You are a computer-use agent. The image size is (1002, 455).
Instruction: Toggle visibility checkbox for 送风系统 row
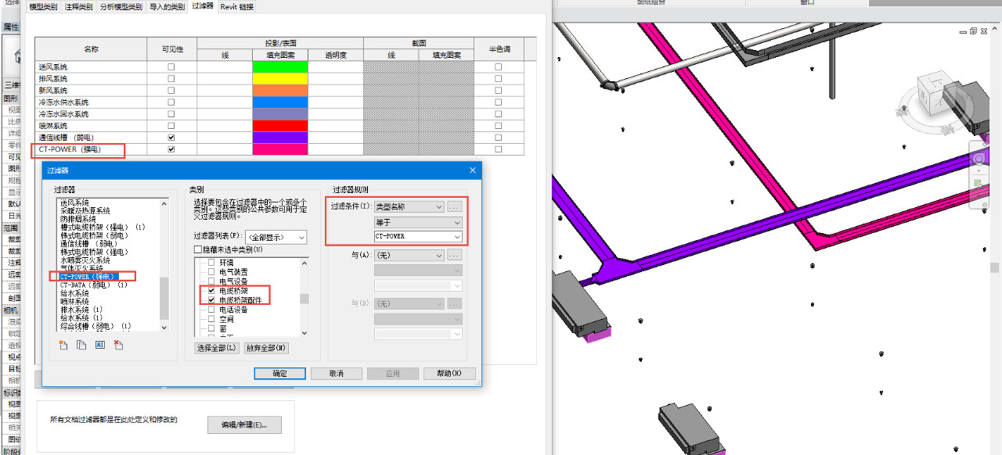pyautogui.click(x=171, y=67)
